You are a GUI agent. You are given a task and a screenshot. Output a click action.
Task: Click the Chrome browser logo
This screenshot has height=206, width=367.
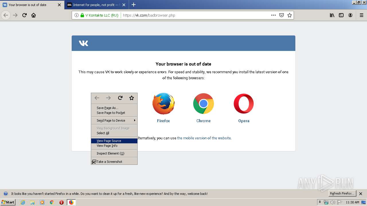[x=204, y=104]
